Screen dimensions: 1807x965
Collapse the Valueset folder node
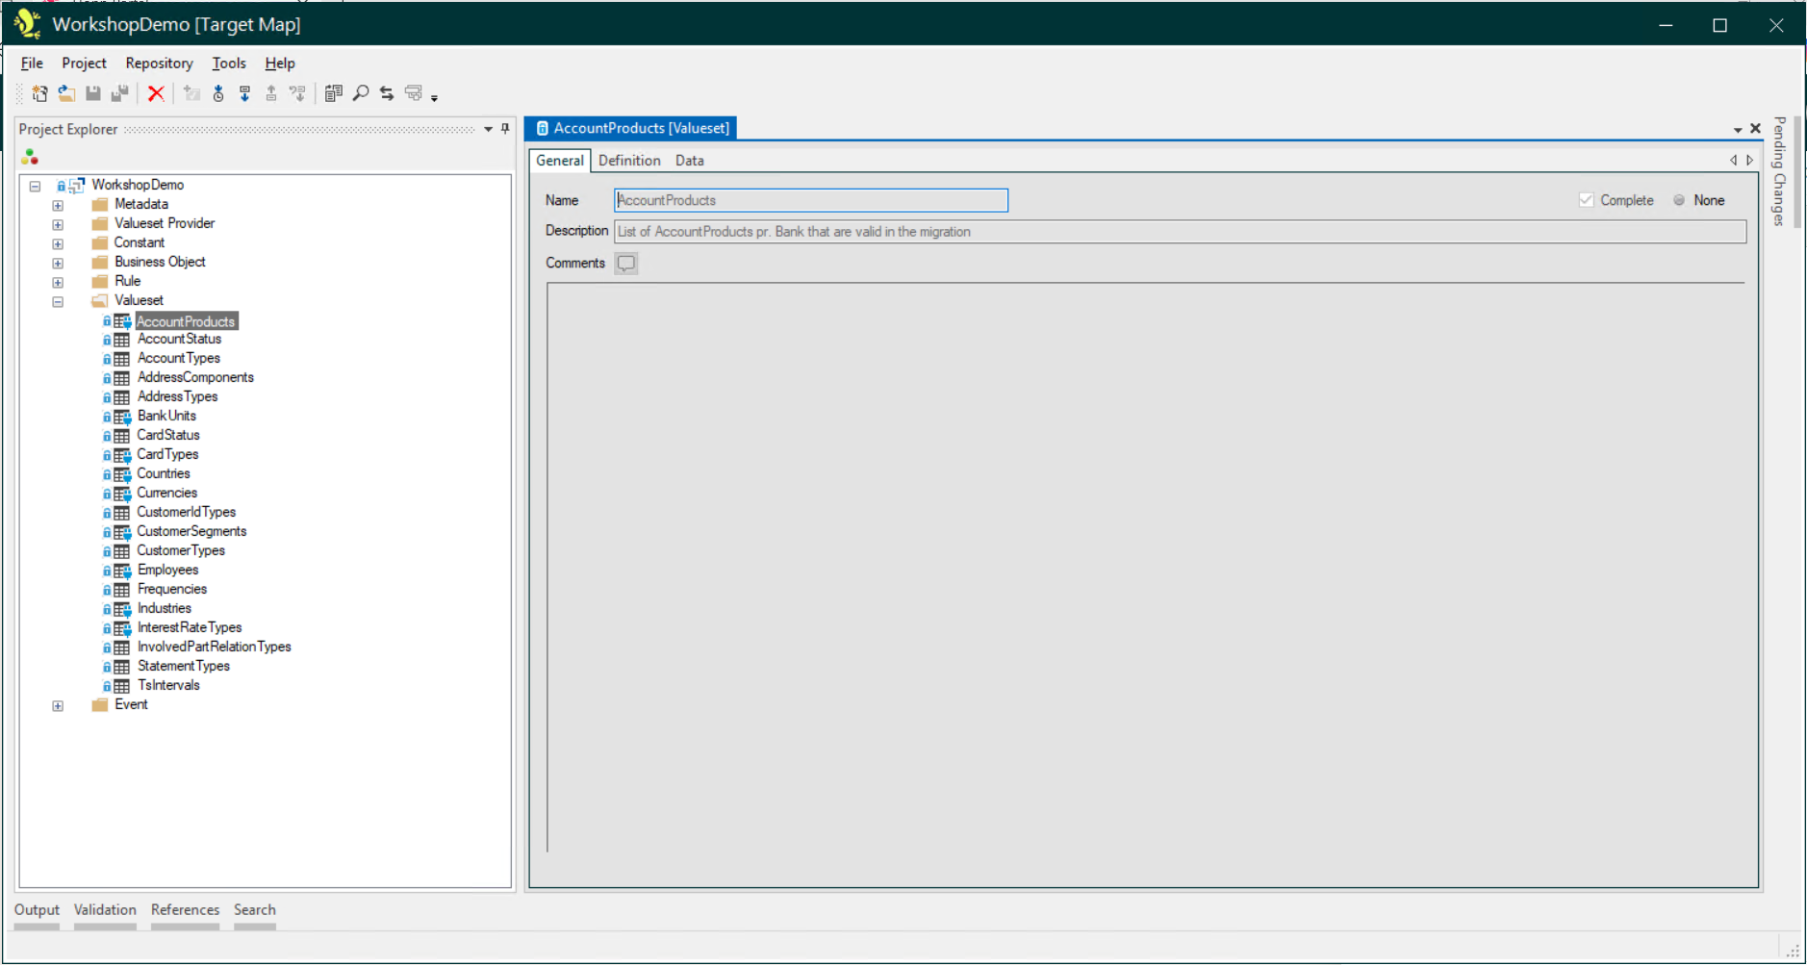pos(58,301)
